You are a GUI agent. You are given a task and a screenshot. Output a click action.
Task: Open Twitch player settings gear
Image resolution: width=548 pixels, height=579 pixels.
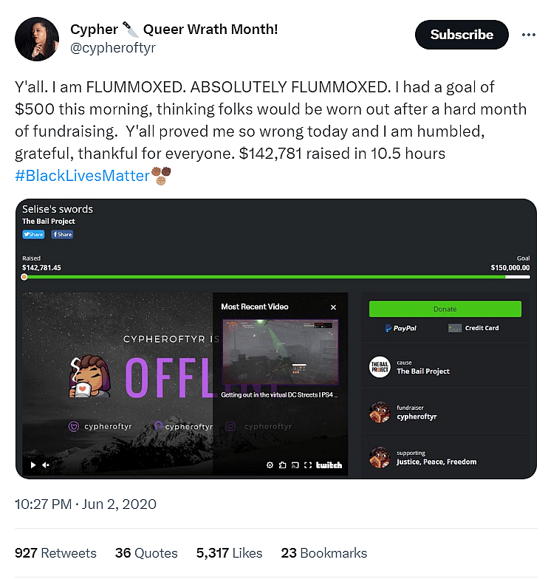(x=270, y=465)
